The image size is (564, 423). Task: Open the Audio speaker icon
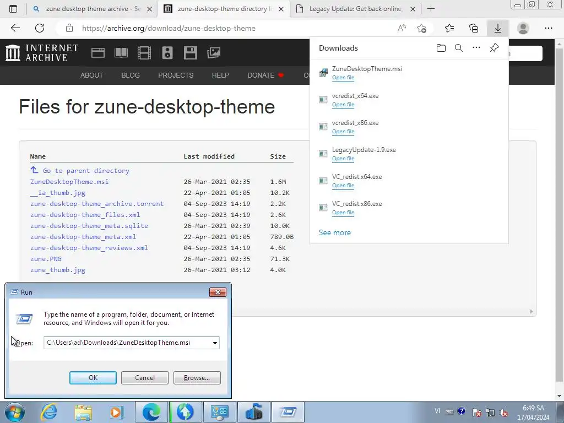tap(167, 53)
